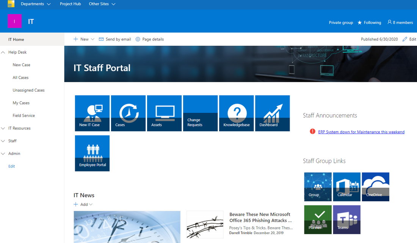
Task: Open the Other Sites dropdown
Action: click(x=102, y=4)
